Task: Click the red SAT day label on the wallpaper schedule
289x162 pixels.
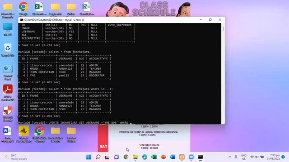Action: tap(103, 146)
